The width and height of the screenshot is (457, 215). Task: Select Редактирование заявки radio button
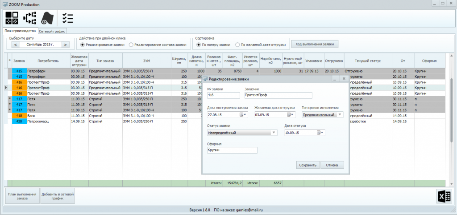click(x=83, y=45)
